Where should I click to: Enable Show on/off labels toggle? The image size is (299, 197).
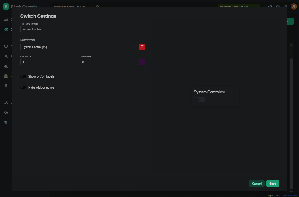(x=23, y=76)
